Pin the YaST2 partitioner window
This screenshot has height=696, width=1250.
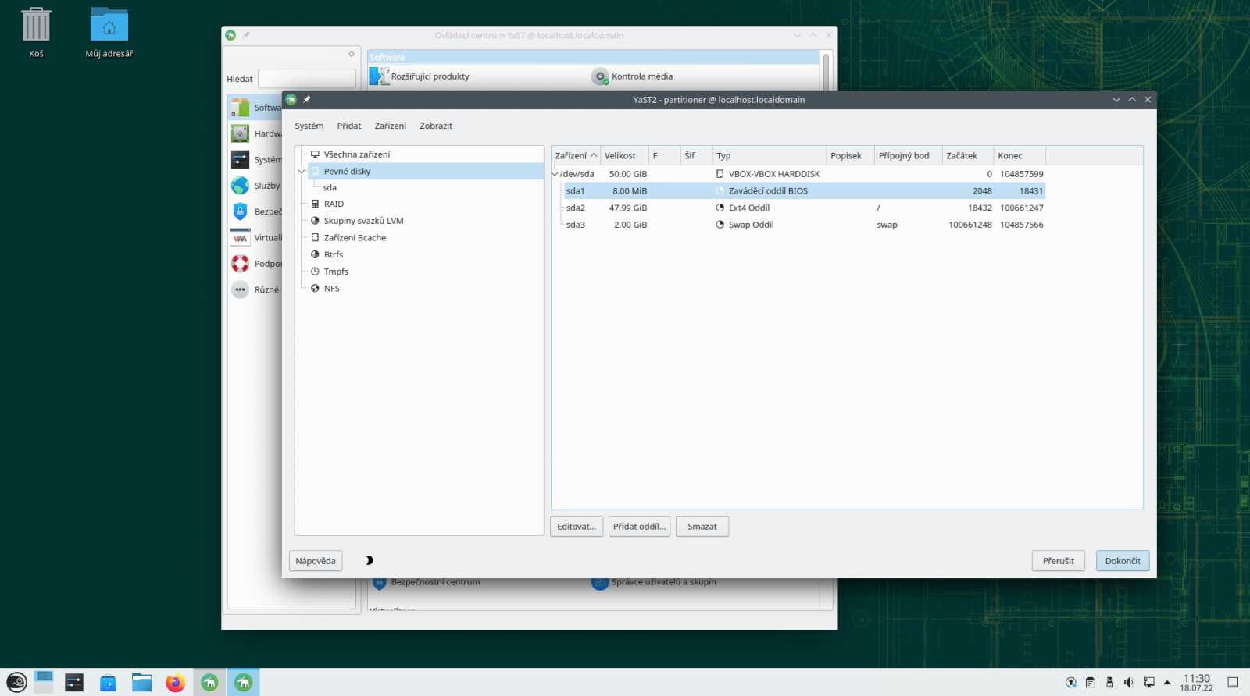[307, 100]
